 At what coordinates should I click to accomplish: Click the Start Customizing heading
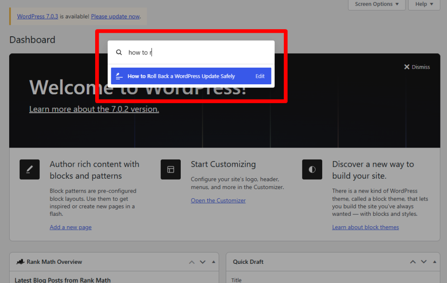click(223, 164)
